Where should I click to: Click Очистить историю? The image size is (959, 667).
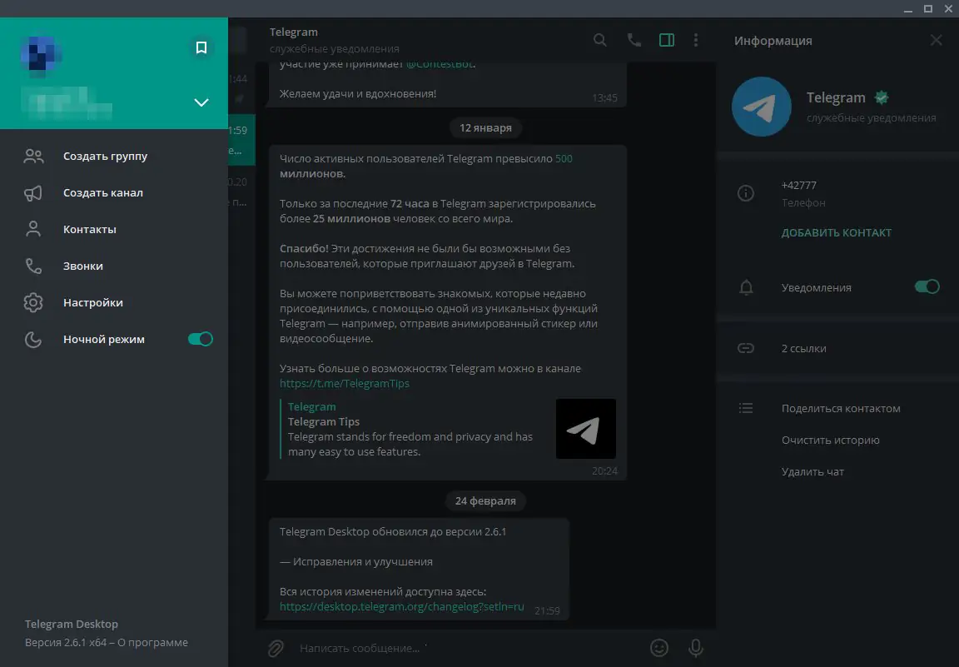[831, 440]
